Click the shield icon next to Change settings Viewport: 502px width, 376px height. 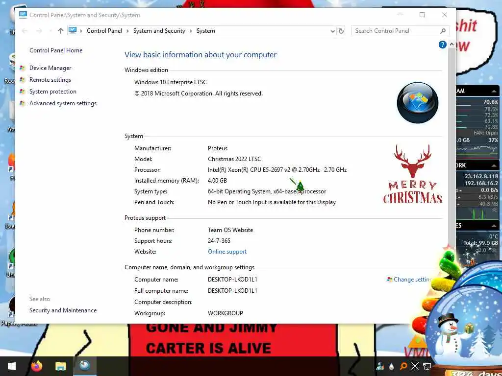pyautogui.click(x=390, y=280)
